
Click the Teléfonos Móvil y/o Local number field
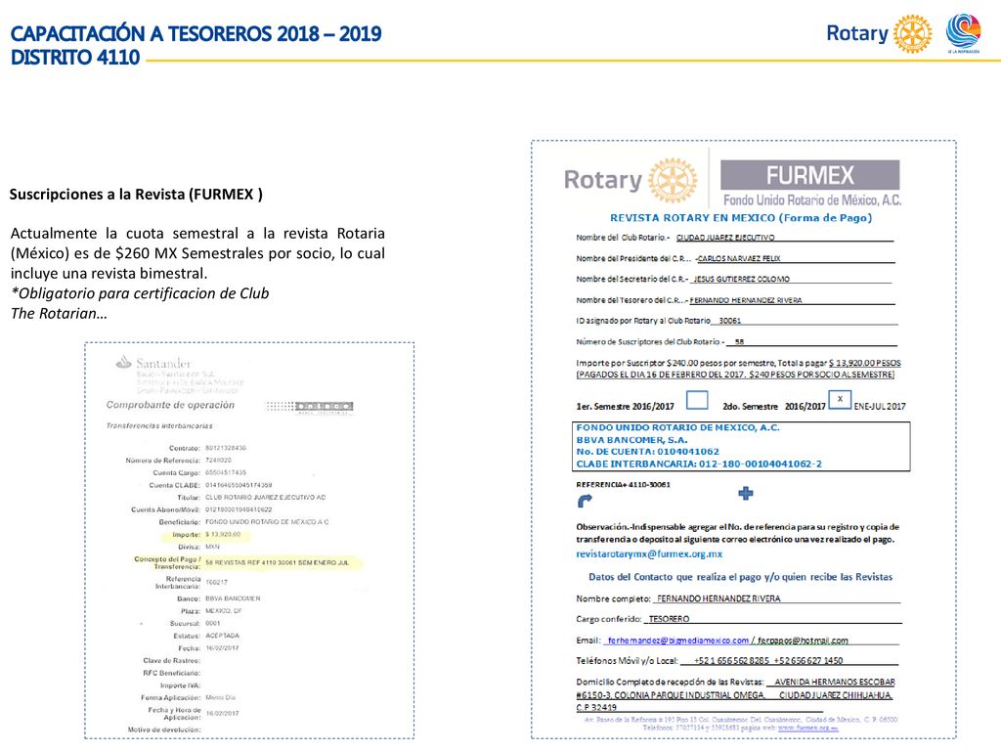768,660
